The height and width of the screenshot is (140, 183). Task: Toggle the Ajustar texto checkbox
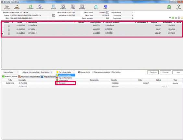pyautogui.click(x=79, y=72)
